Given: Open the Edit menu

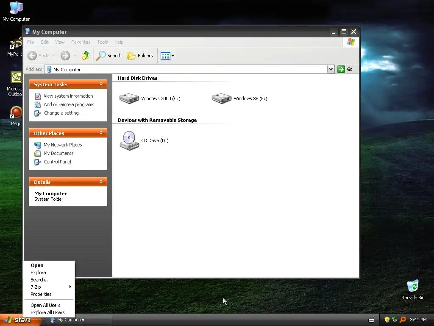Looking at the screenshot, I should tap(45, 42).
